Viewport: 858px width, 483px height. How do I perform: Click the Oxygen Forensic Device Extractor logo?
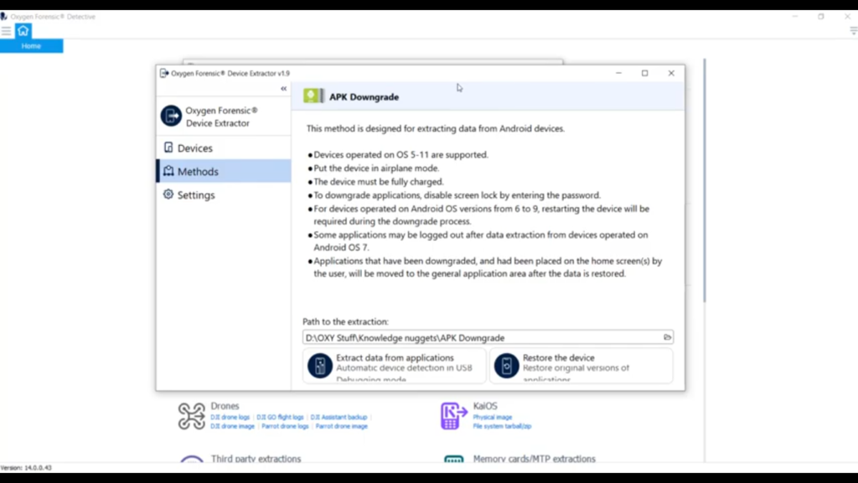170,115
